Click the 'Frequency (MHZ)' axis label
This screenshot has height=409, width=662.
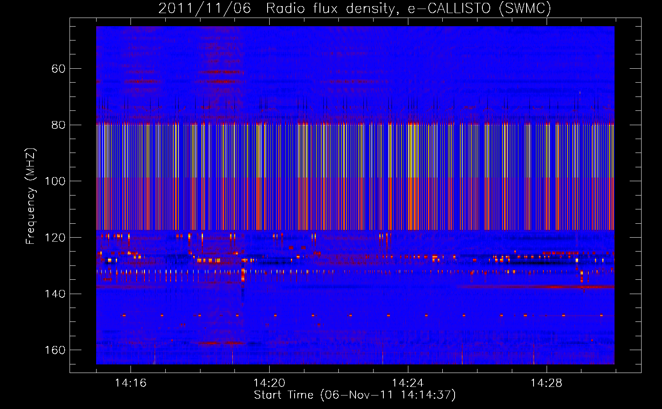(31, 196)
